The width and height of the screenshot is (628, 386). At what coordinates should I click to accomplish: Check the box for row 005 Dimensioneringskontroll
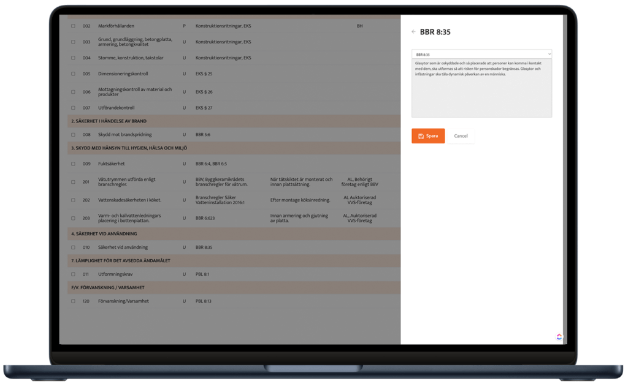pyautogui.click(x=73, y=74)
